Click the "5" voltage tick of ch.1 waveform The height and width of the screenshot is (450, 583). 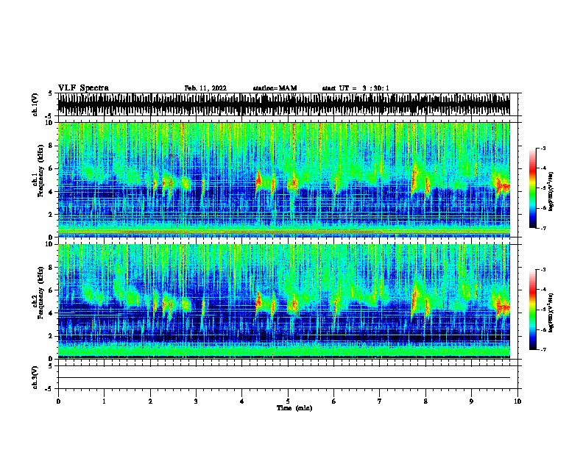(x=50, y=93)
